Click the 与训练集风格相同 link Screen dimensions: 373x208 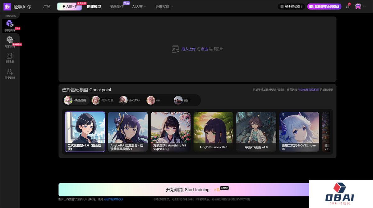pos(308,90)
